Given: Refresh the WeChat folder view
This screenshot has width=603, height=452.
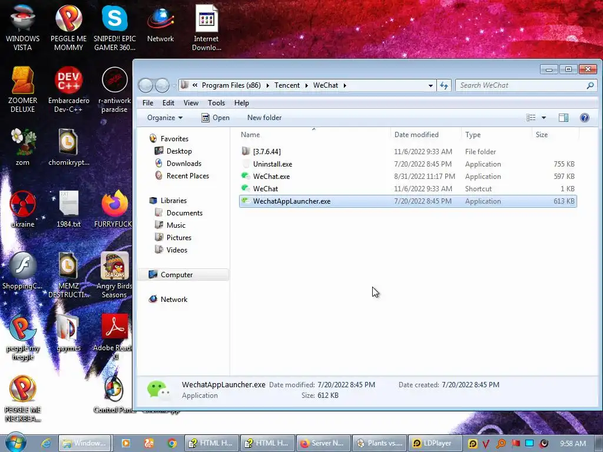Looking at the screenshot, I should [x=444, y=85].
